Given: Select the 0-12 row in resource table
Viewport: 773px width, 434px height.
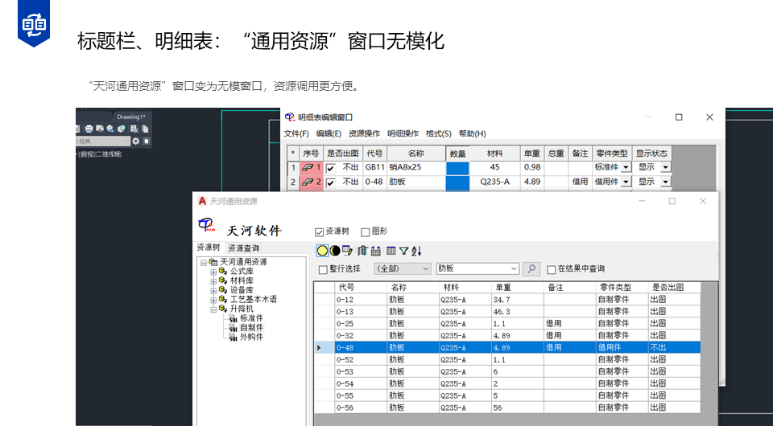Looking at the screenshot, I should pos(507,300).
